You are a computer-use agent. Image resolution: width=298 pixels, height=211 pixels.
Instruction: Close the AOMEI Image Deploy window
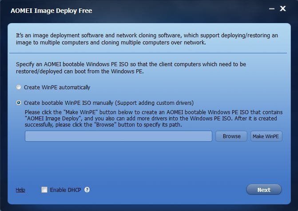283,8
